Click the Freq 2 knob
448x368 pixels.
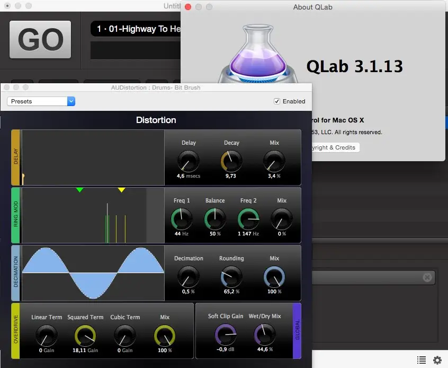pos(248,219)
